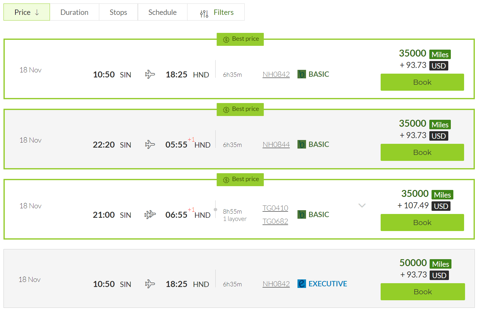Click the BASIC icon on the TG0410 itinerary

coord(302,214)
